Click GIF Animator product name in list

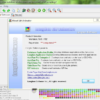(33, 68)
